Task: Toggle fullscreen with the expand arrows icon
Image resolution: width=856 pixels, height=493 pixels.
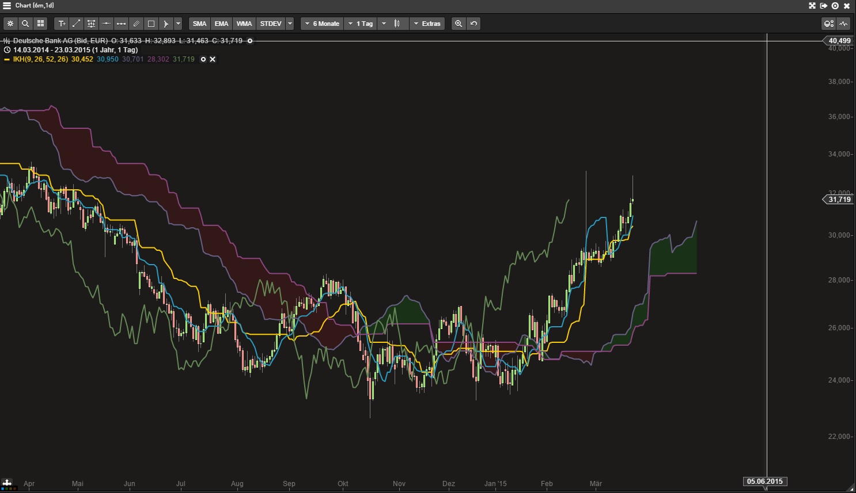Action: 812,6
